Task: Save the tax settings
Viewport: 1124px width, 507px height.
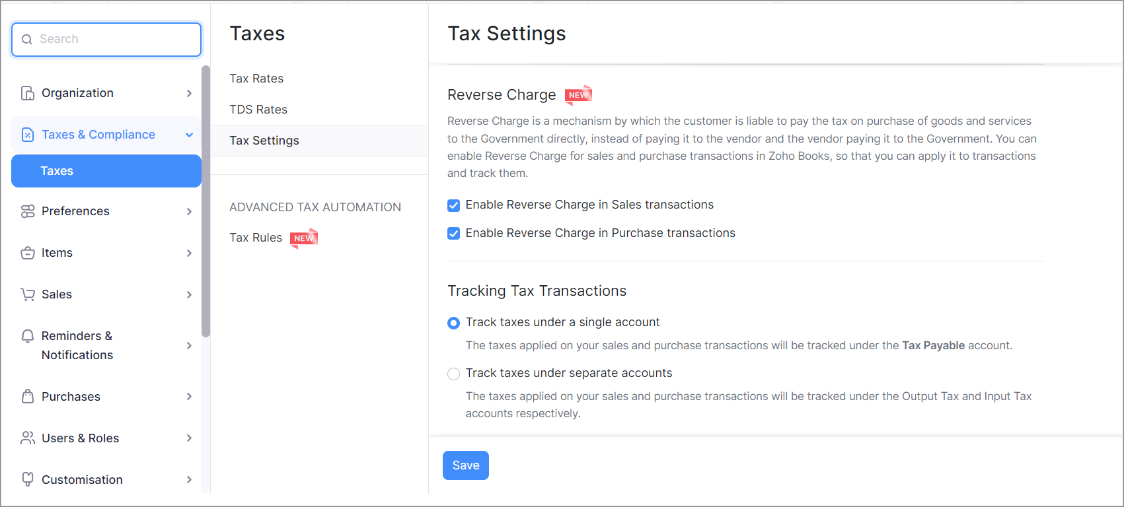Action: point(465,465)
